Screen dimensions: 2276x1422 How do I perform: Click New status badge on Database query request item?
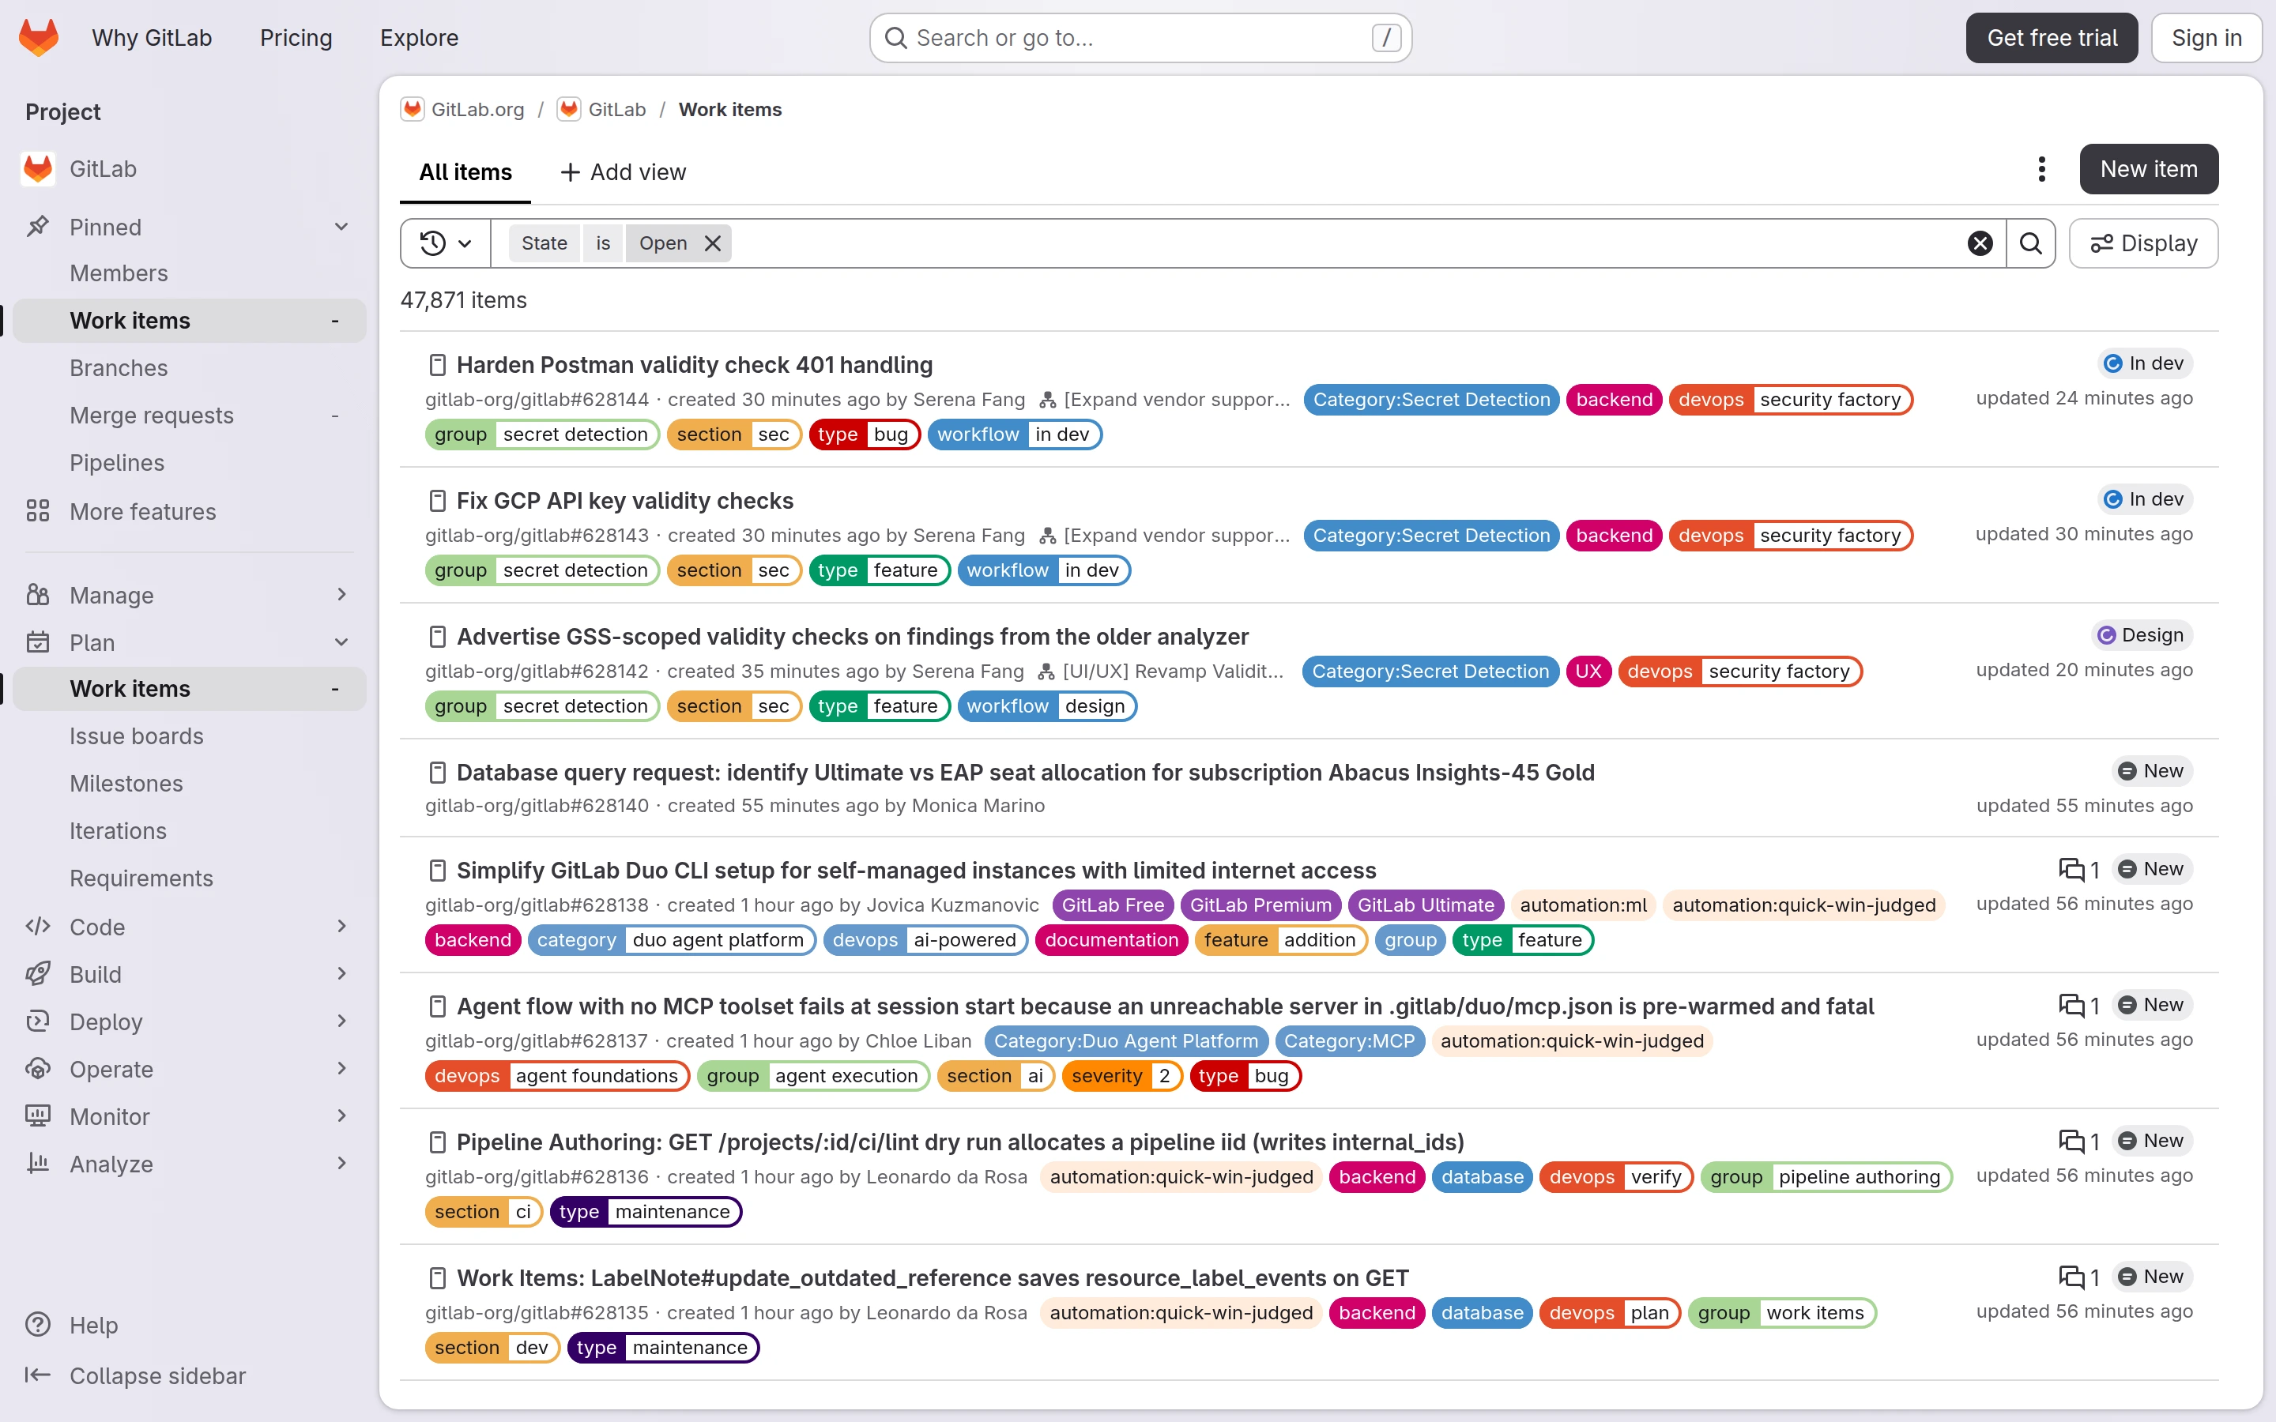click(2152, 771)
